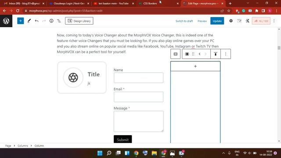Select the Tools pencil icon

coord(29,21)
